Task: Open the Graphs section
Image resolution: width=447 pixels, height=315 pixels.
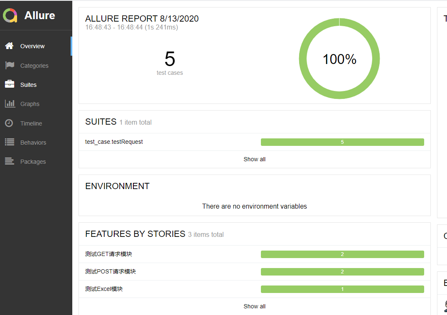Action: pos(36,104)
